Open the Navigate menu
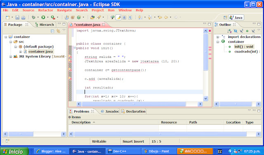Screen dimensions: 264x155 click(x=64, y=10)
